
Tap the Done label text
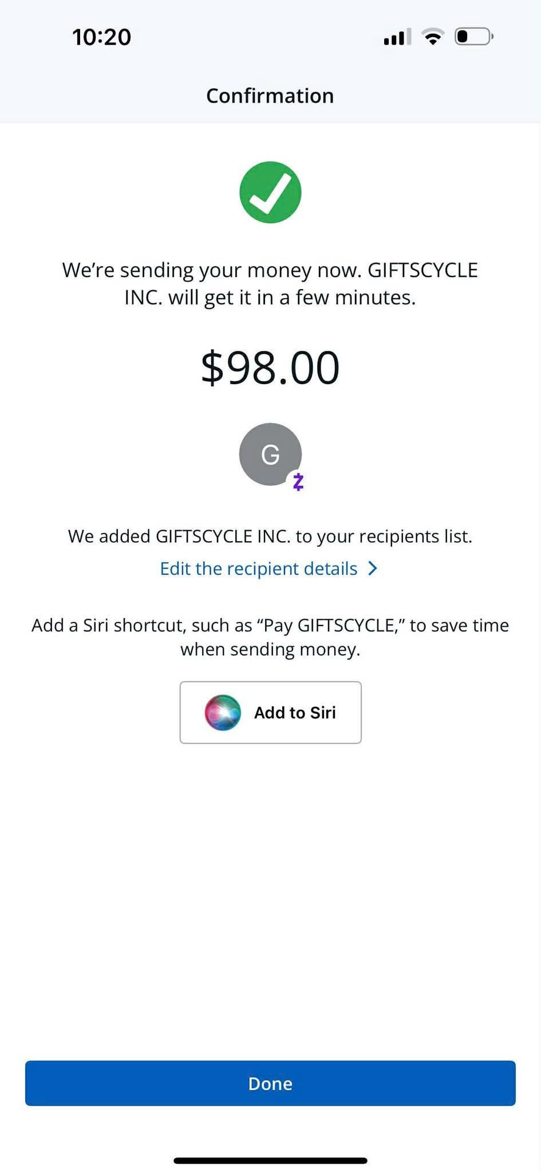pyautogui.click(x=270, y=1083)
